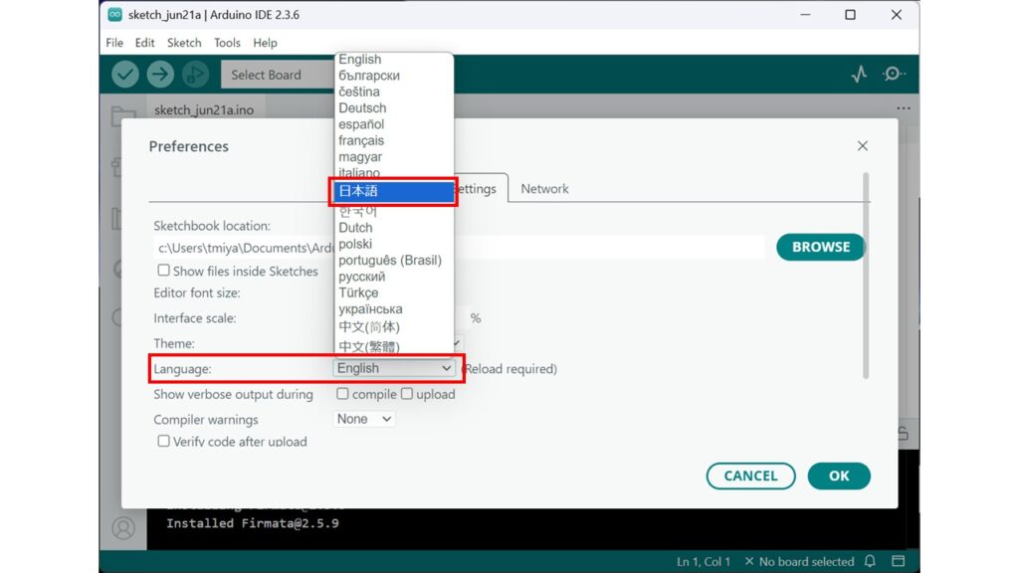Click the CANCEL button
Screen dimensions: 1019x573
click(x=750, y=476)
